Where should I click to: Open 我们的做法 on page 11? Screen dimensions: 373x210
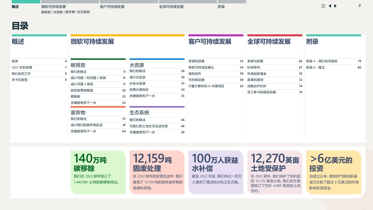tap(98, 71)
